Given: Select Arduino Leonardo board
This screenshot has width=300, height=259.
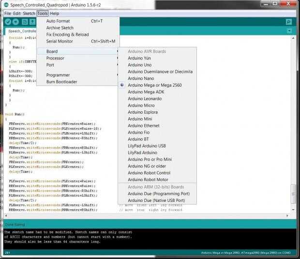Looking at the screenshot, I should (x=157, y=99).
